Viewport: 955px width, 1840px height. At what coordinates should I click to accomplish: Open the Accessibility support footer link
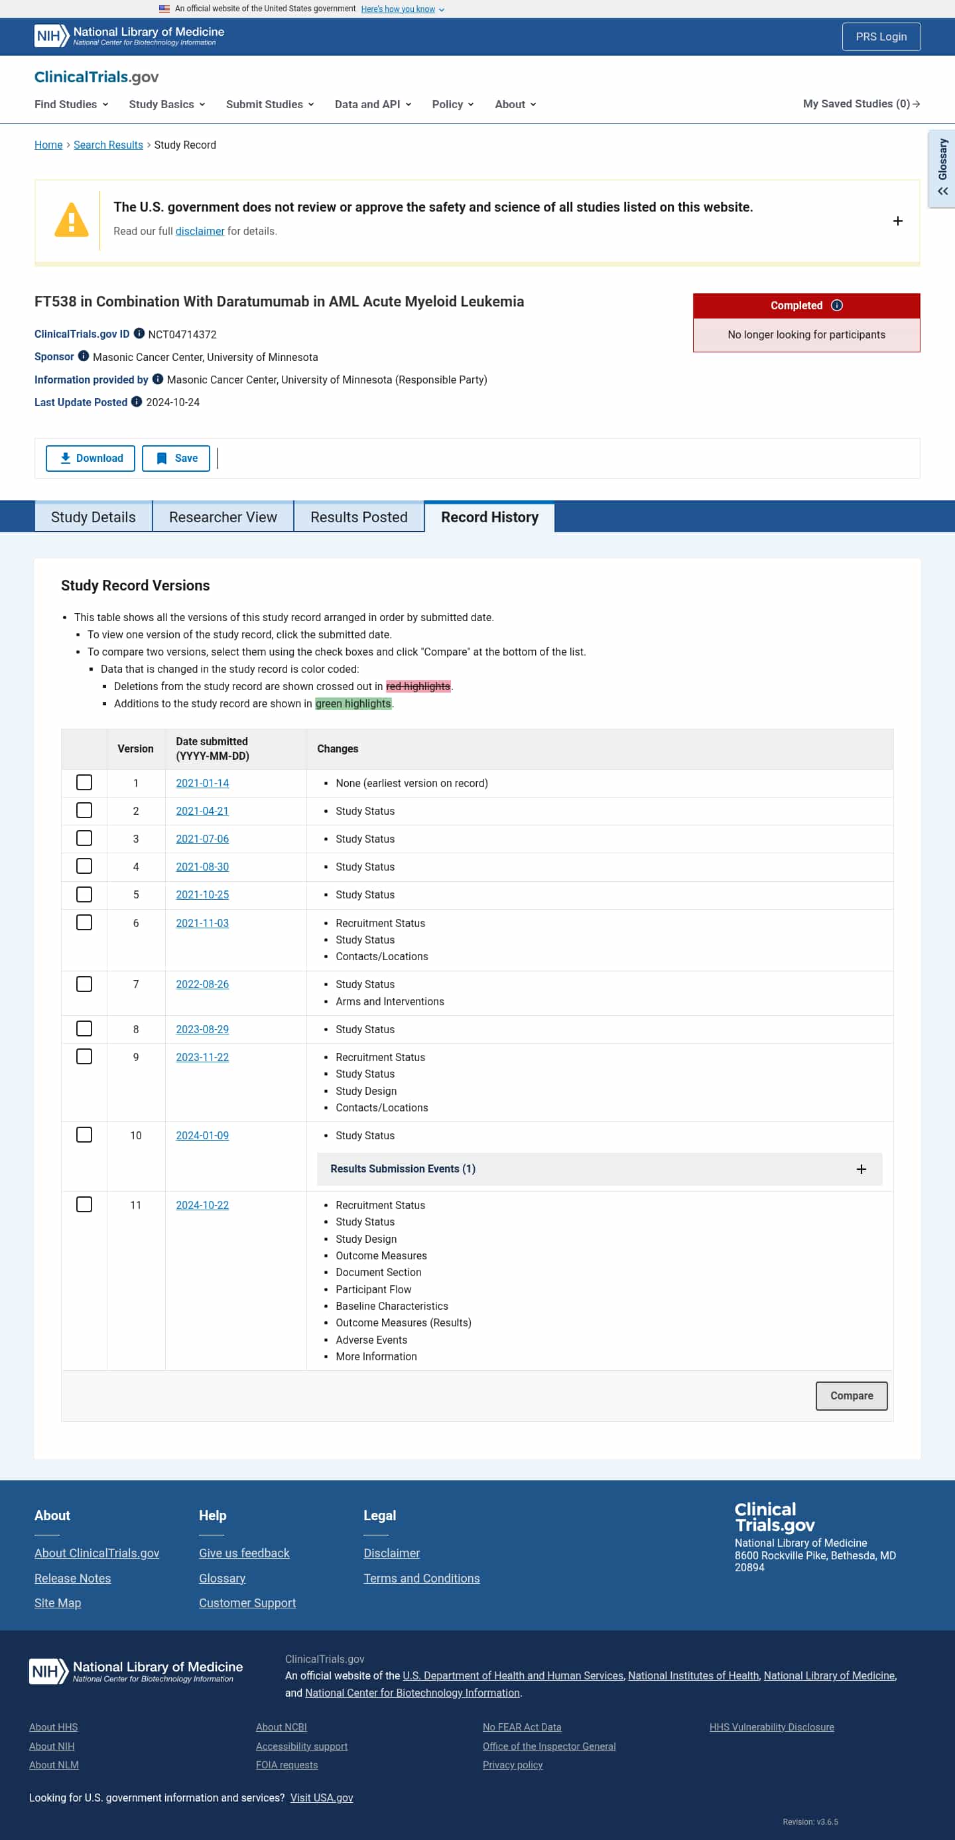tap(302, 1746)
